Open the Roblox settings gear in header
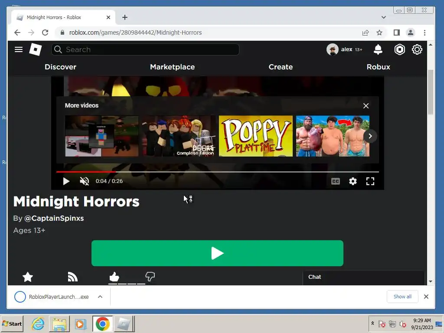The height and width of the screenshot is (333, 444). [417, 49]
